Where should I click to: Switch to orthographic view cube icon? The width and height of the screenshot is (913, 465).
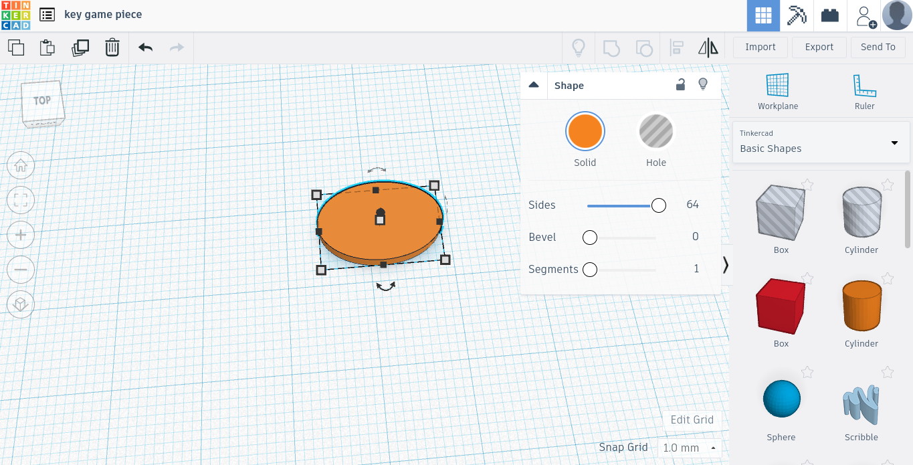pyautogui.click(x=21, y=304)
